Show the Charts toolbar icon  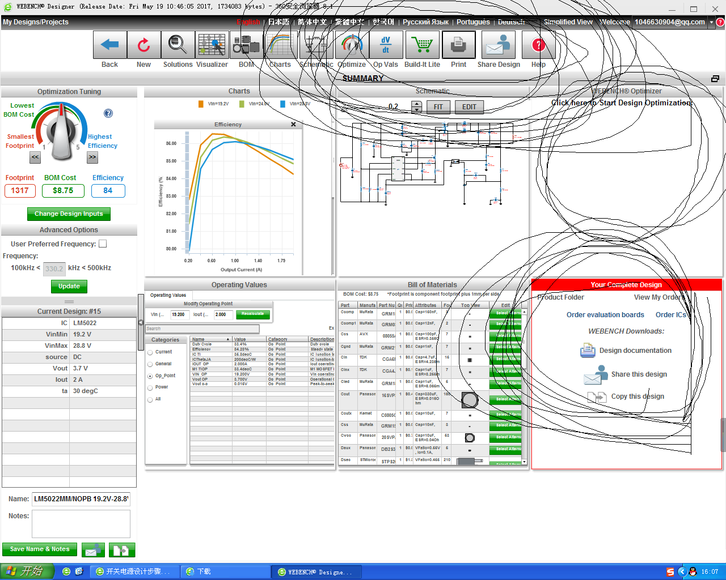tap(280, 45)
